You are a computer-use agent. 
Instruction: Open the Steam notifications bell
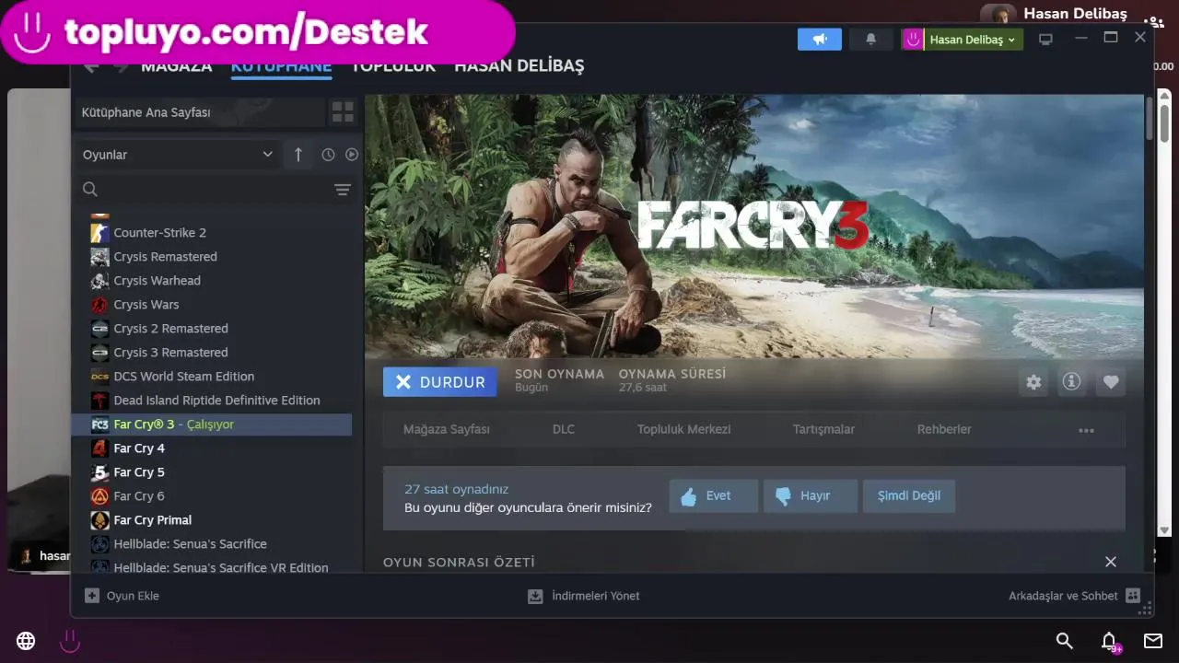click(x=870, y=39)
